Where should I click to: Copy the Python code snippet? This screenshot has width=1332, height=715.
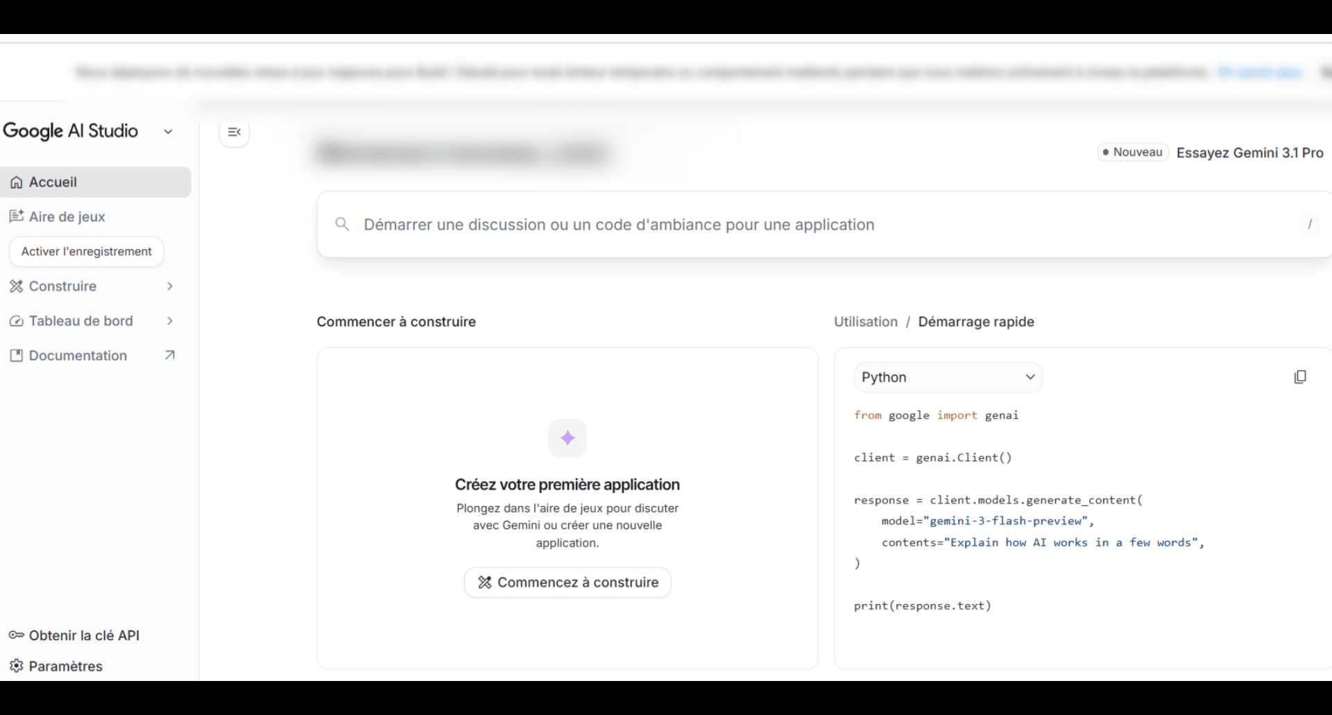1301,376
